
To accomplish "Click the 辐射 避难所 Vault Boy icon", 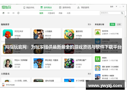I will tap(98, 68).
